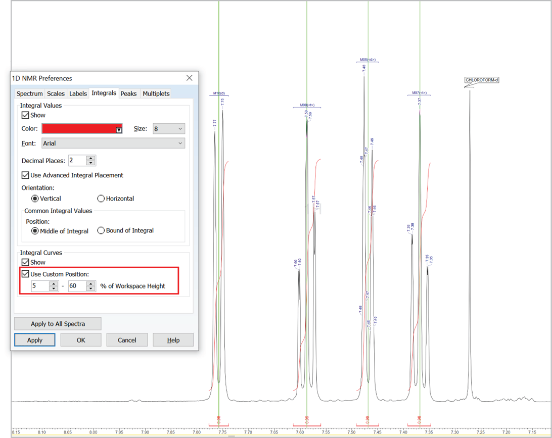Image resolution: width=552 pixels, height=438 pixels.
Task: Switch to the Spectrum tab
Action: pyautogui.click(x=29, y=93)
